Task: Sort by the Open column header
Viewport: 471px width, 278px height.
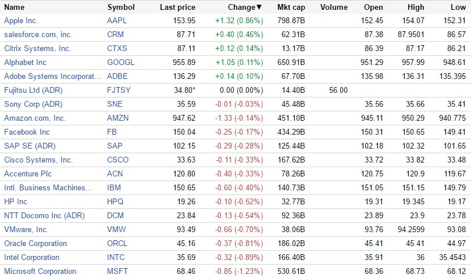Action: click(x=373, y=8)
